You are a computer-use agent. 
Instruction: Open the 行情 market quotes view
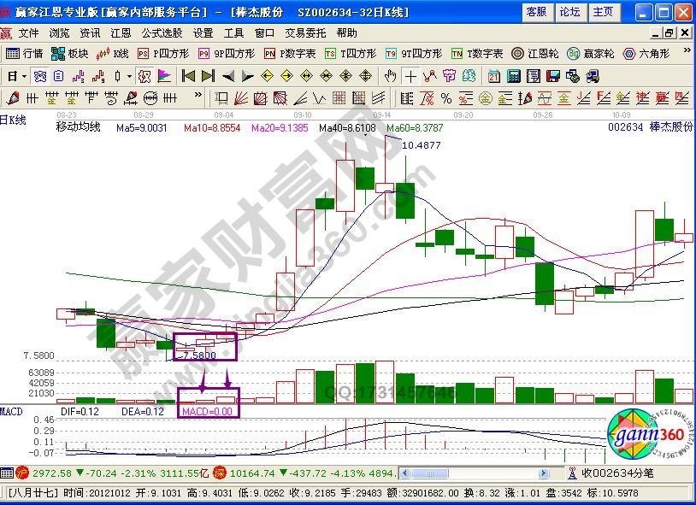24,53
